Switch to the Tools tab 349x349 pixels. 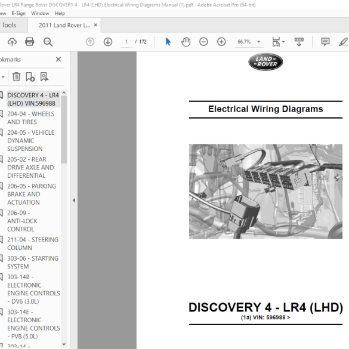[x=9, y=25]
